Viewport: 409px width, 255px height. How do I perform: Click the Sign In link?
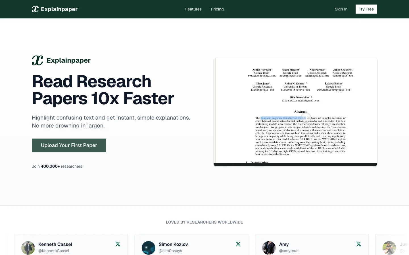click(341, 9)
